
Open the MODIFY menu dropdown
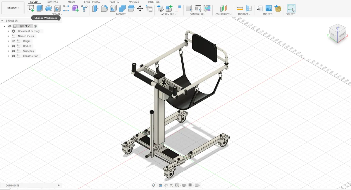click(122, 14)
